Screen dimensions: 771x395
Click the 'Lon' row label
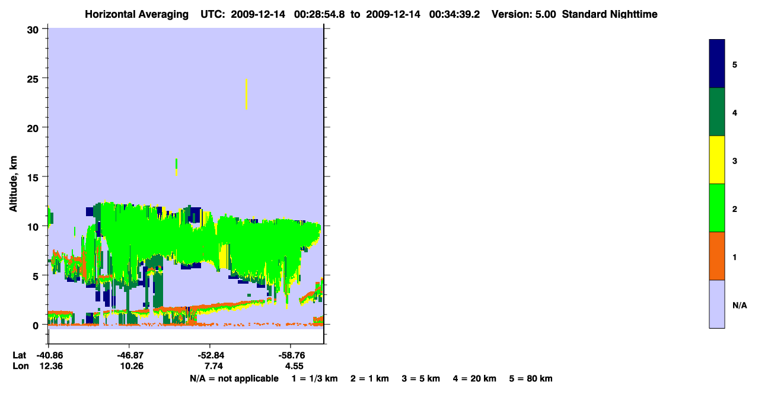[x=20, y=366]
